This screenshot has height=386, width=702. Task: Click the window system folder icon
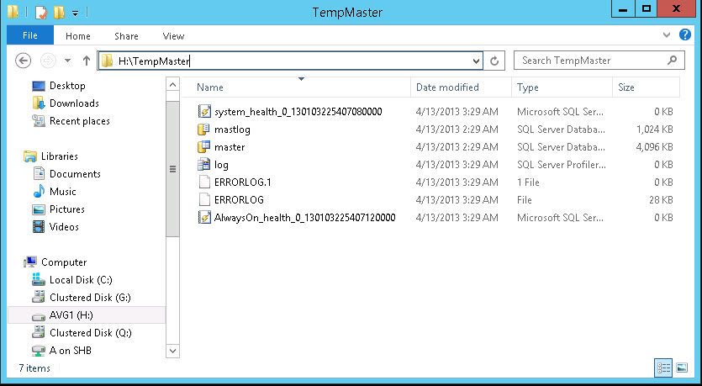[13, 12]
